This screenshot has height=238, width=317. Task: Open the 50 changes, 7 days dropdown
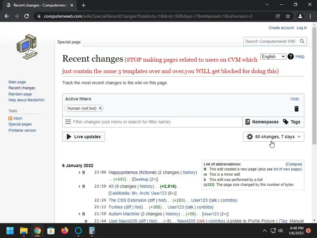pos(274,137)
